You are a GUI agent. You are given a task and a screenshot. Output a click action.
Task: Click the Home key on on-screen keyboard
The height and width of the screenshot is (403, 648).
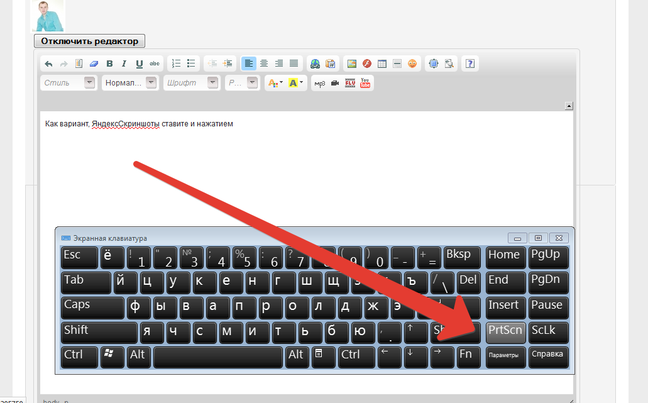(505, 258)
